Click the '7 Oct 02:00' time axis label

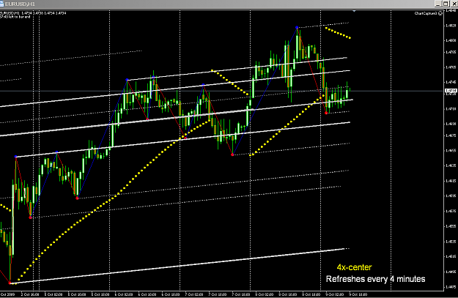[x=194, y=294]
